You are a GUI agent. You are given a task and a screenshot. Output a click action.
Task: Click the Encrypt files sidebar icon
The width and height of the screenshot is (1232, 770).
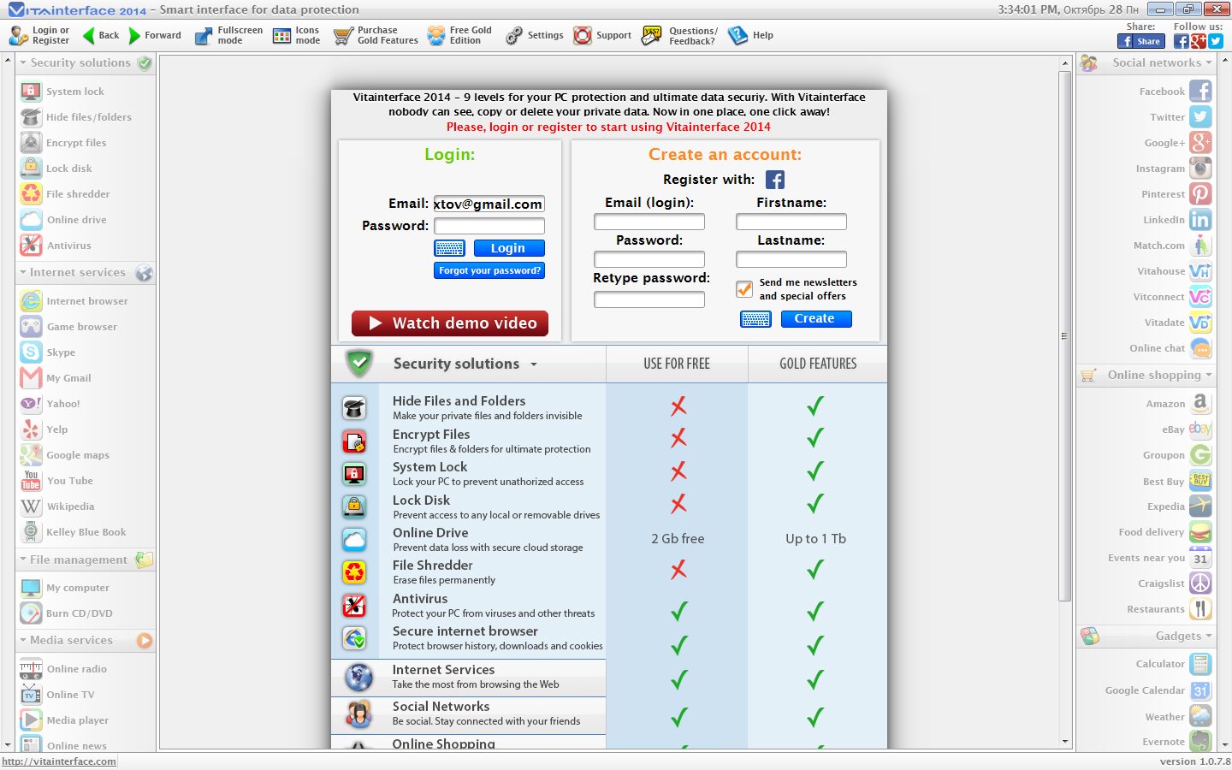point(32,143)
